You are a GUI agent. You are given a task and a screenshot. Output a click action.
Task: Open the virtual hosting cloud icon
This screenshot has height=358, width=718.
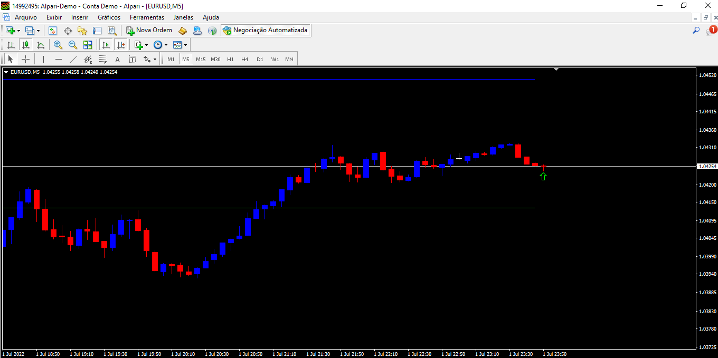click(197, 31)
